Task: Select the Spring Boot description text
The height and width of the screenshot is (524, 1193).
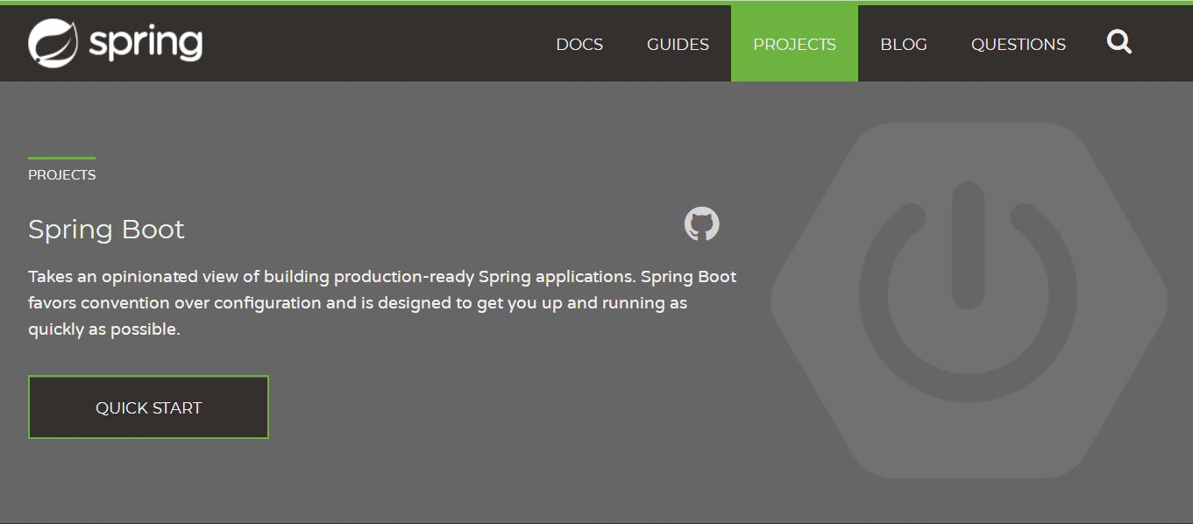Action: click(383, 302)
